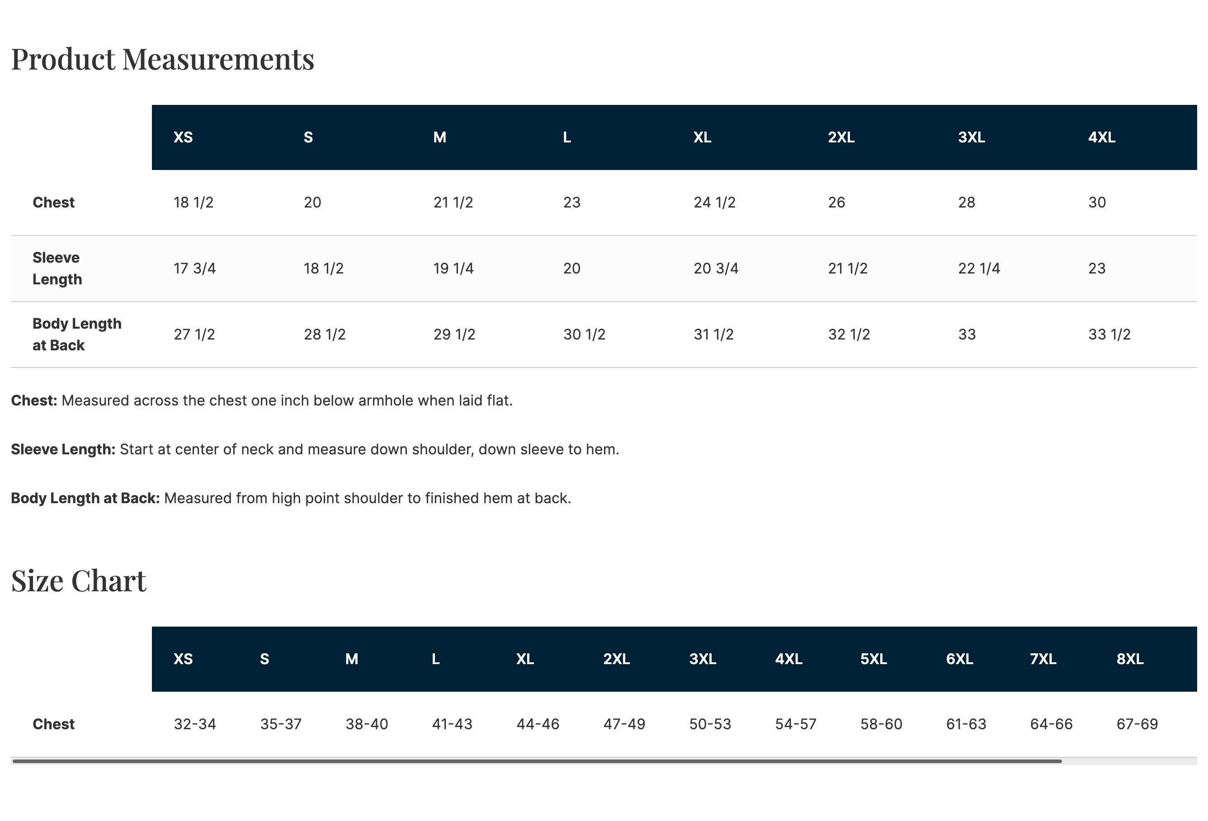The image size is (1208, 821).
Task: Select the 33 1/2 body length value
Action: pyautogui.click(x=1109, y=335)
